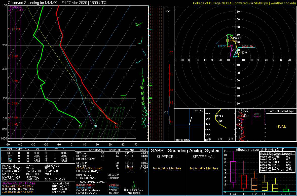Click the 'Bunkers Right =' label

coord(86,185)
